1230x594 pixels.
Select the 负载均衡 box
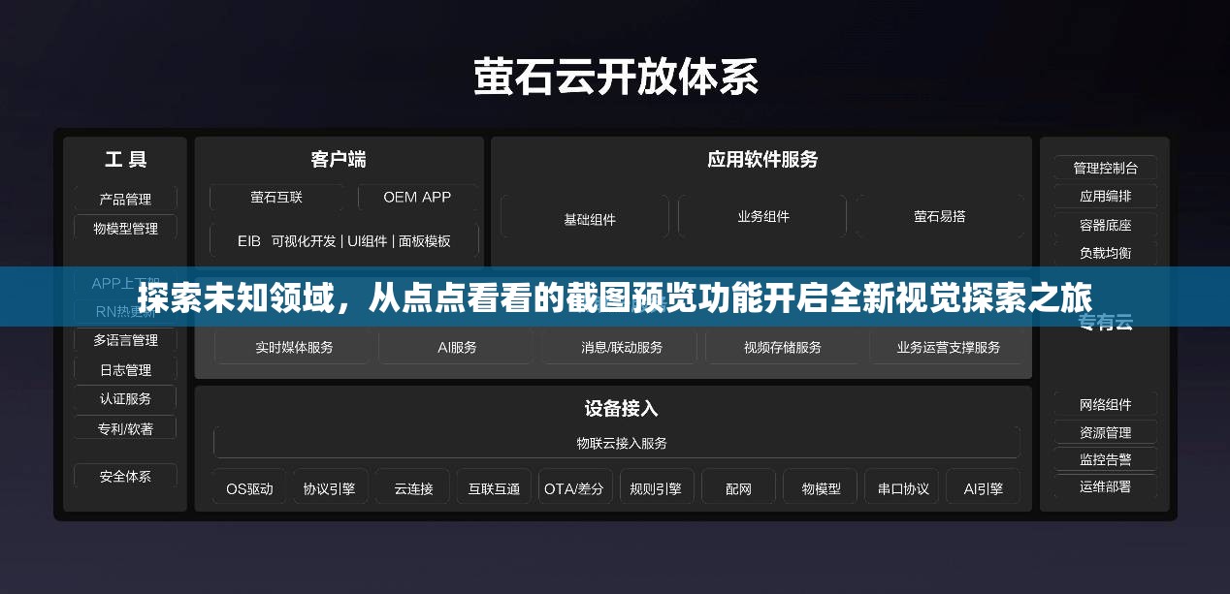pos(1105,253)
